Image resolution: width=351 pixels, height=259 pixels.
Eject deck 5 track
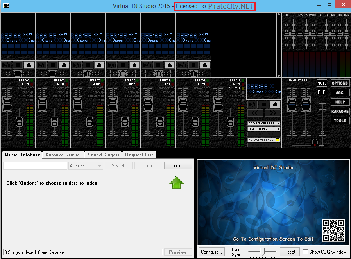pyautogui.click(x=170, y=65)
